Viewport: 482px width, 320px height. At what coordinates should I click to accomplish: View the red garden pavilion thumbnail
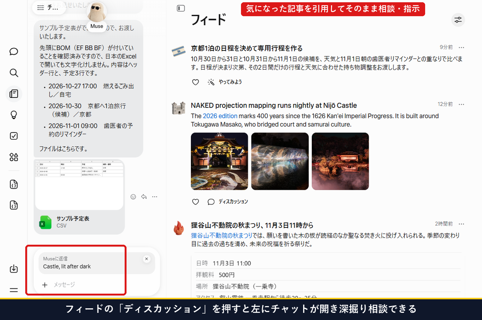click(x=340, y=161)
